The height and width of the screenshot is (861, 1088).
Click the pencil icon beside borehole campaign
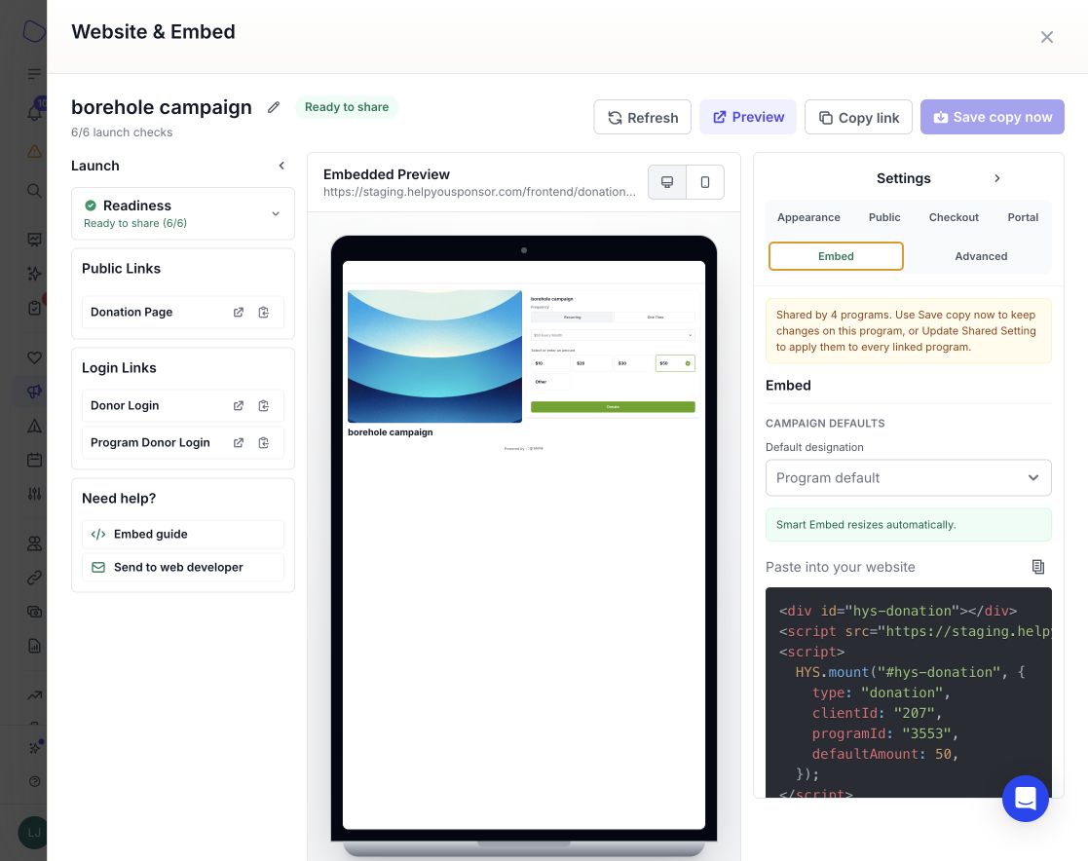[x=274, y=107]
